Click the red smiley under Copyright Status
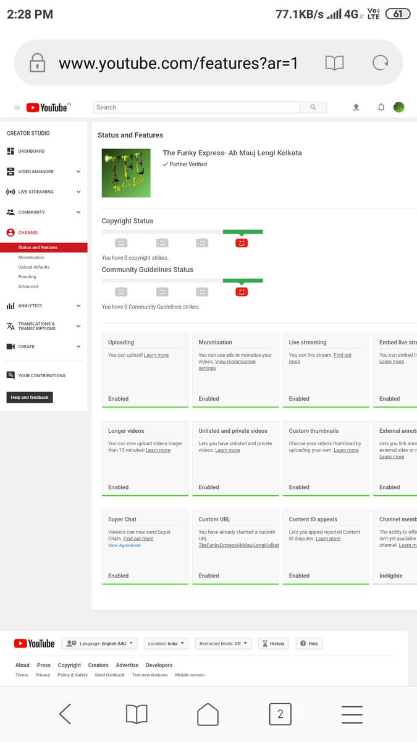417x742 pixels. tap(242, 243)
